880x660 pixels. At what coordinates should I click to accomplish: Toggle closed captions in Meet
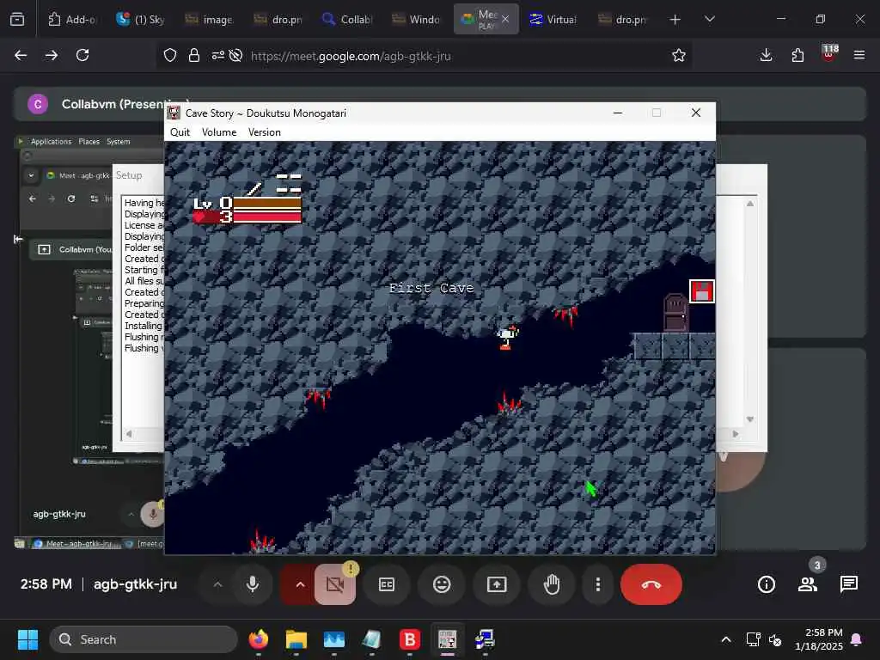(x=387, y=584)
